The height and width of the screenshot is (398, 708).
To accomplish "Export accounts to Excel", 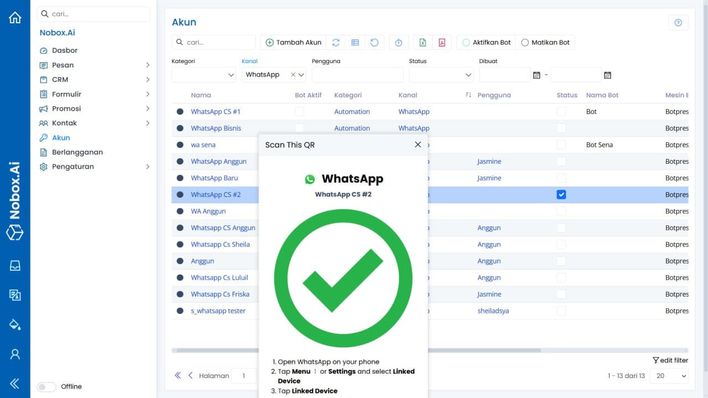I will coord(422,42).
